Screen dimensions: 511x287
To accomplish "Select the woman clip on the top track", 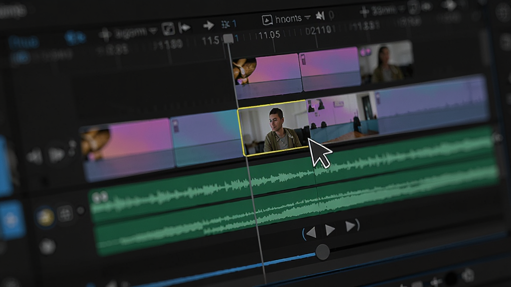I will coord(386,62).
